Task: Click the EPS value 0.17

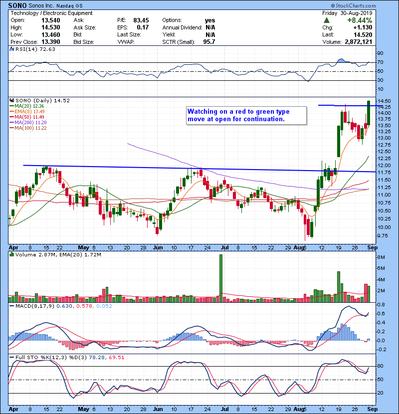Action: (143, 27)
